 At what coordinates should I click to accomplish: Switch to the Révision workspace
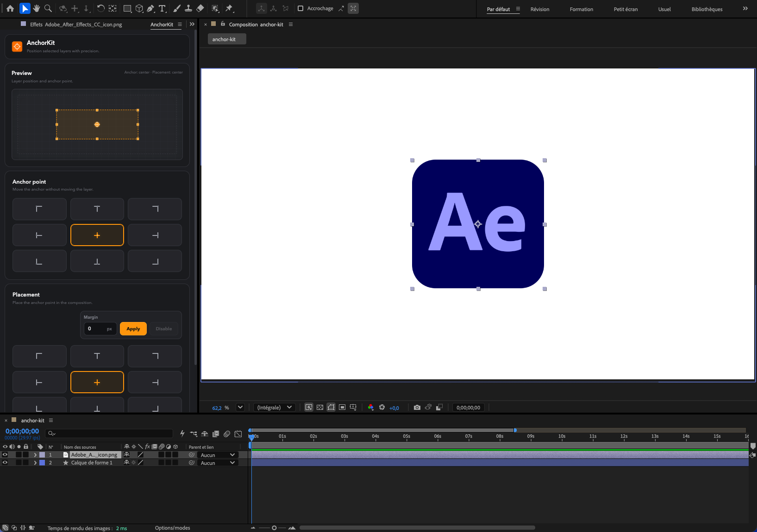(540, 9)
